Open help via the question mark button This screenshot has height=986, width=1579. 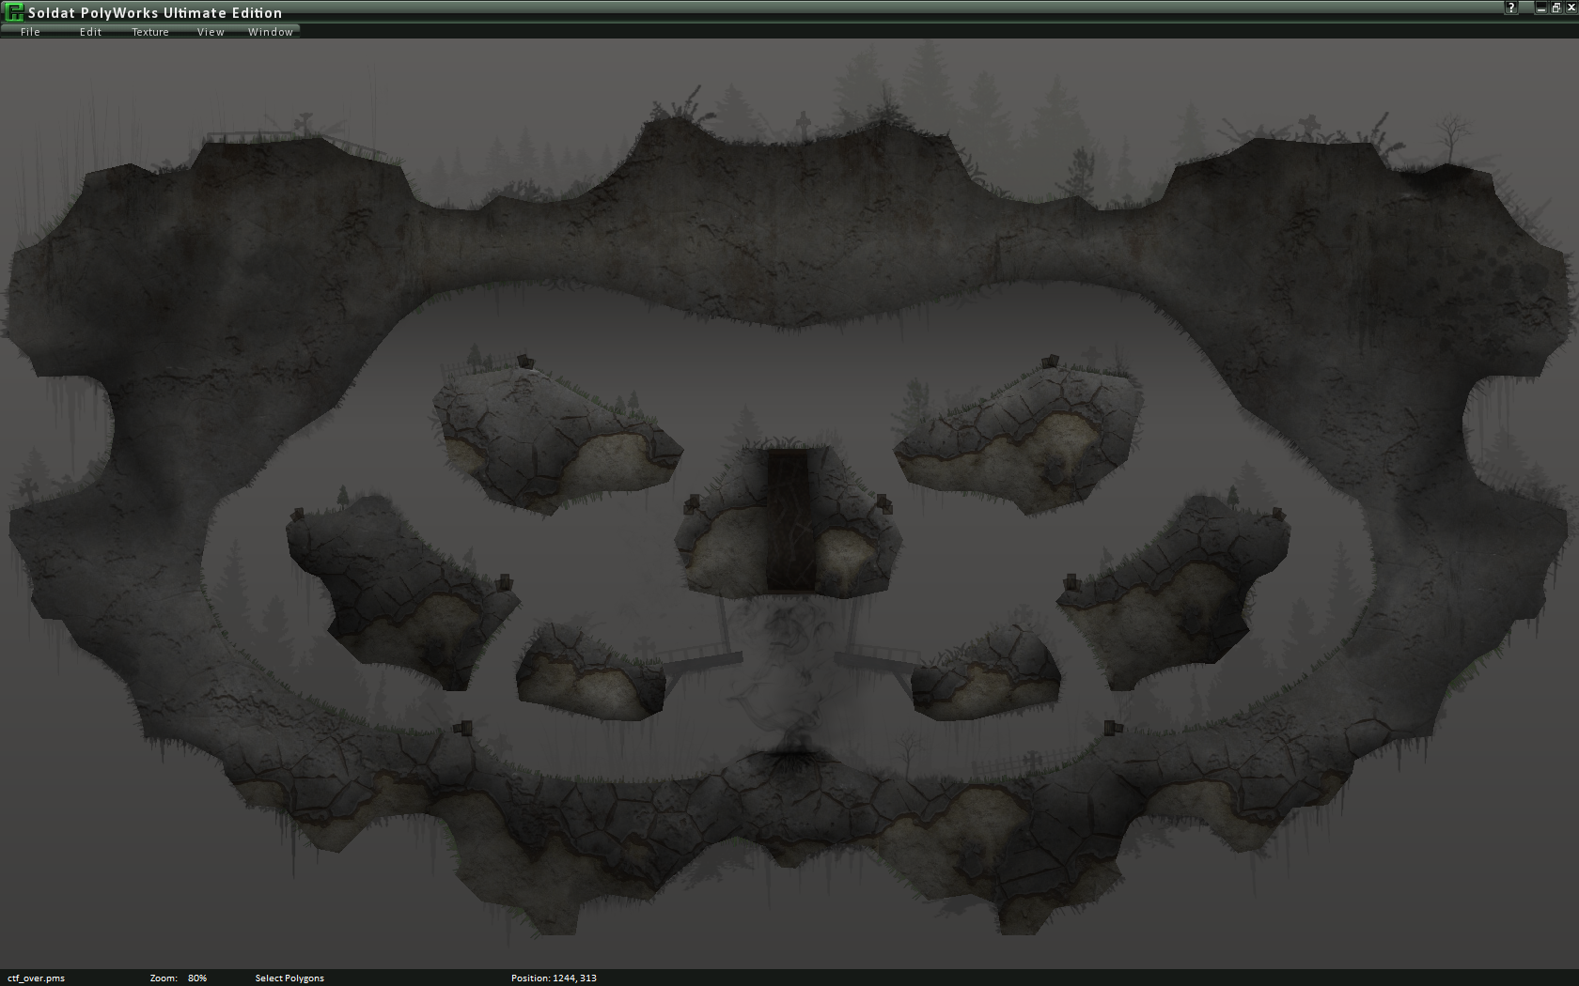coord(1511,8)
